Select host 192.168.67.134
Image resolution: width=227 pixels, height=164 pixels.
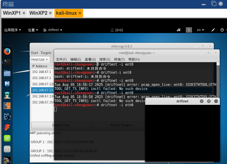[x=42, y=96]
